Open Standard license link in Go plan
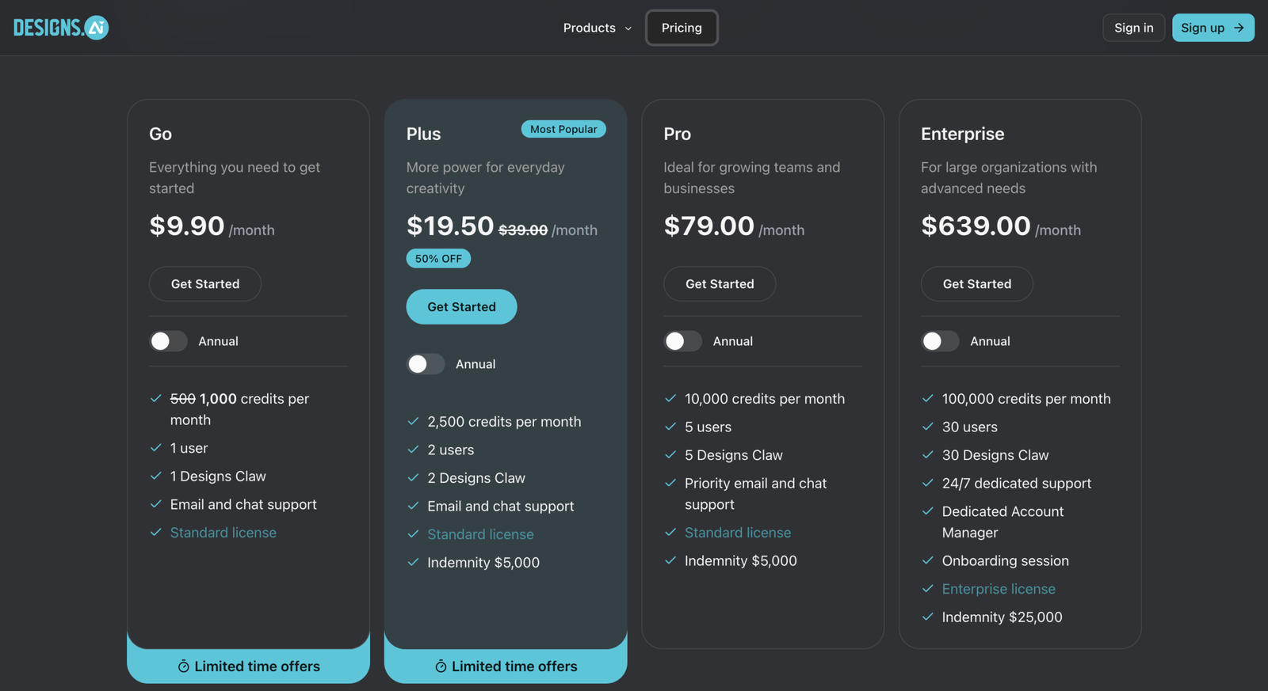This screenshot has width=1268, height=691. (x=223, y=533)
